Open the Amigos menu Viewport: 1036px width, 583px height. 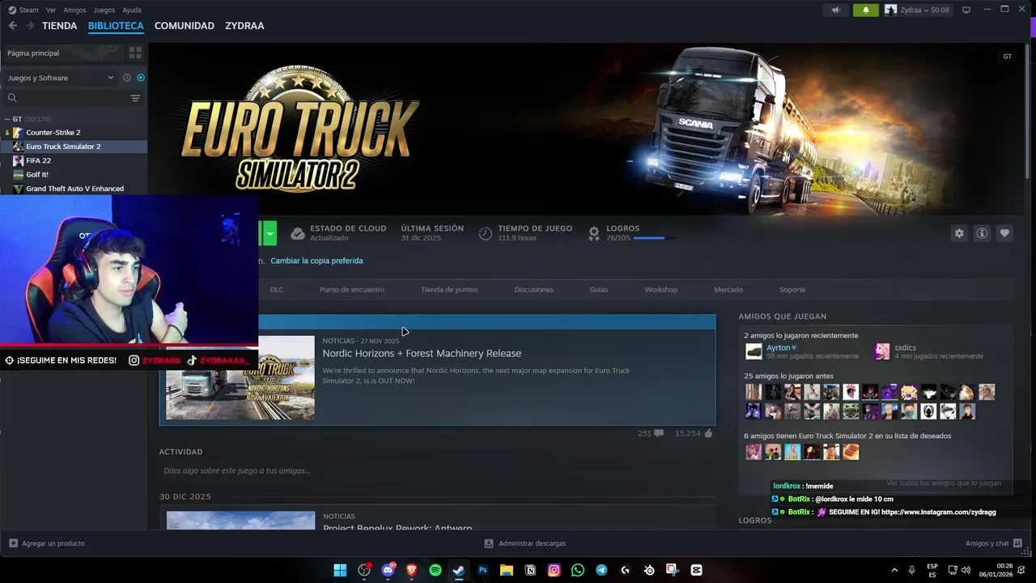[x=75, y=10]
